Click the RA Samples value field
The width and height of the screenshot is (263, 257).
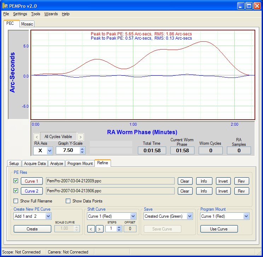[x=239, y=150]
